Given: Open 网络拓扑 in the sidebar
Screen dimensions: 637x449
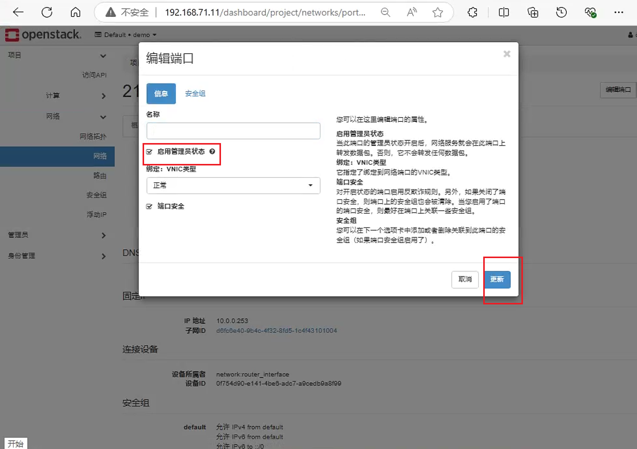Looking at the screenshot, I should pyautogui.click(x=93, y=136).
